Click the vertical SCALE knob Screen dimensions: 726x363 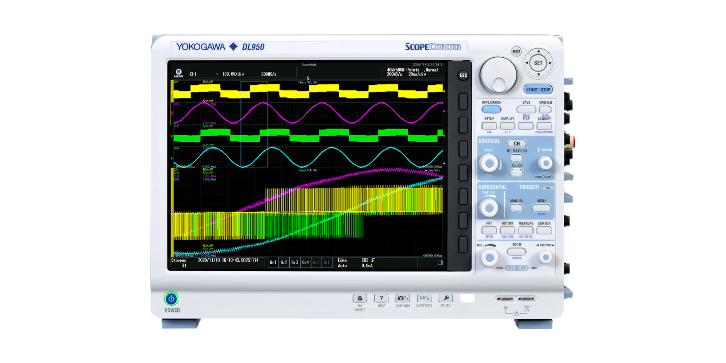[x=489, y=163]
